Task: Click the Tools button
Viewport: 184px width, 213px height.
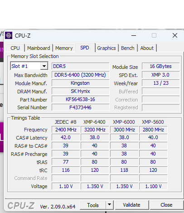Action: pos(93,205)
